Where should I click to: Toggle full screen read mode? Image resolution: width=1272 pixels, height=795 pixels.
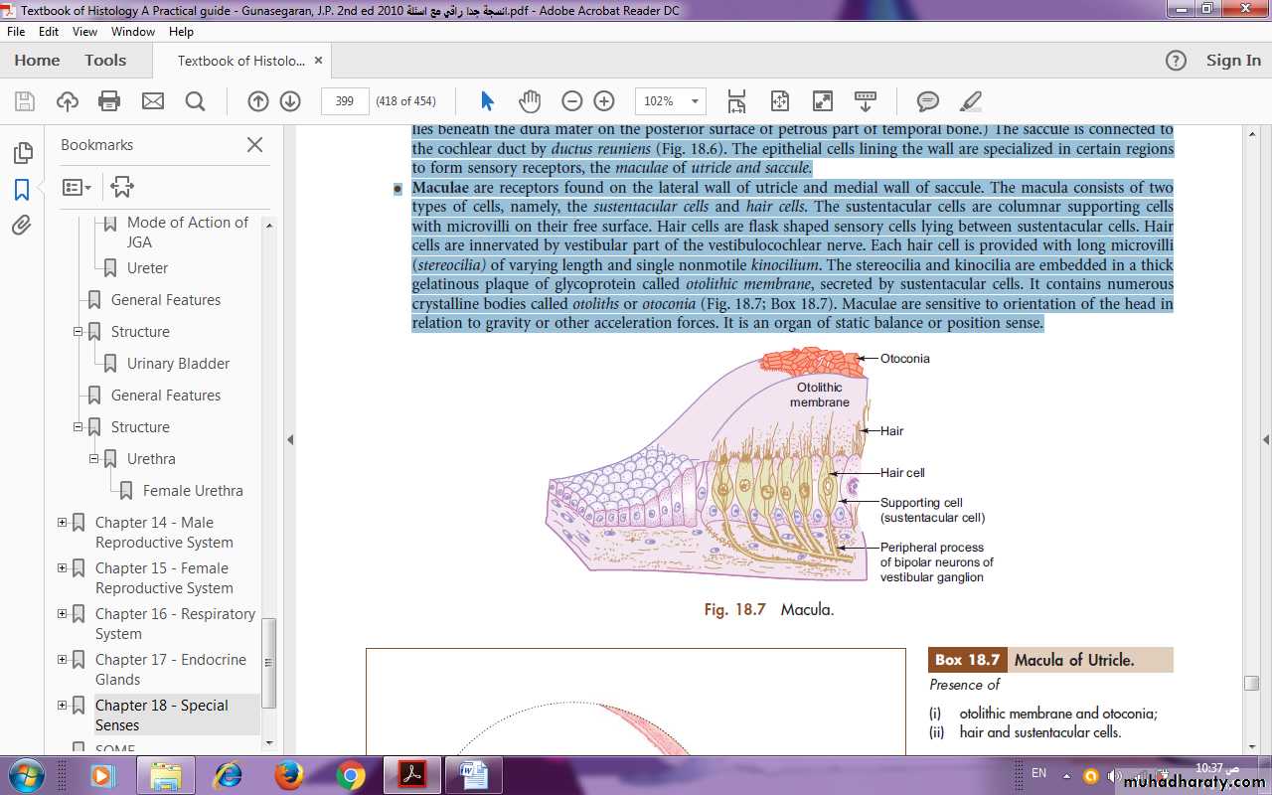point(822,100)
